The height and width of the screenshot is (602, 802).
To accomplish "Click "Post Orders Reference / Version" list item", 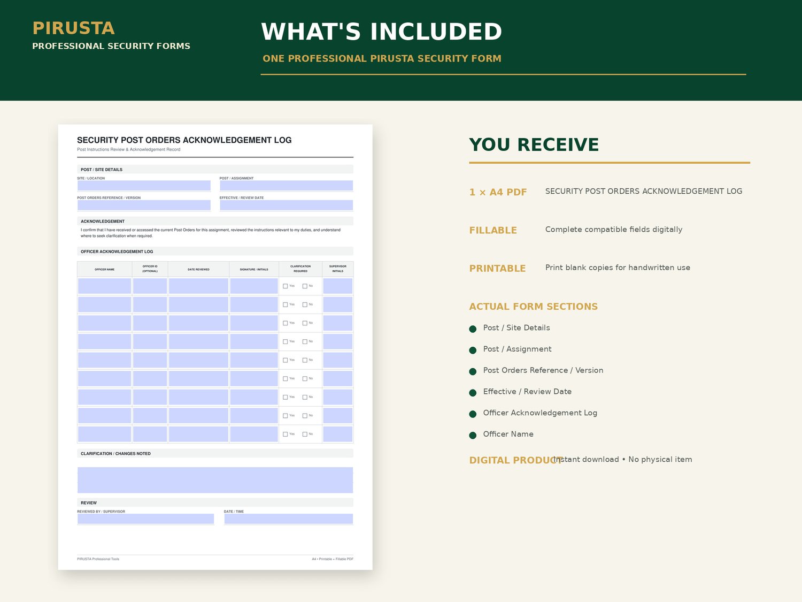I will pos(543,370).
